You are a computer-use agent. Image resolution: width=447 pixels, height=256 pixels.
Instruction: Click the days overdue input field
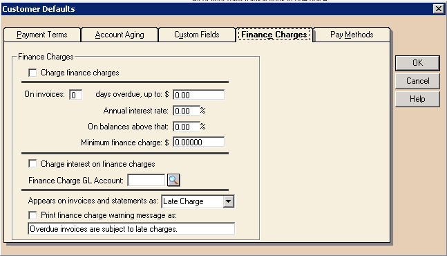[x=76, y=95]
